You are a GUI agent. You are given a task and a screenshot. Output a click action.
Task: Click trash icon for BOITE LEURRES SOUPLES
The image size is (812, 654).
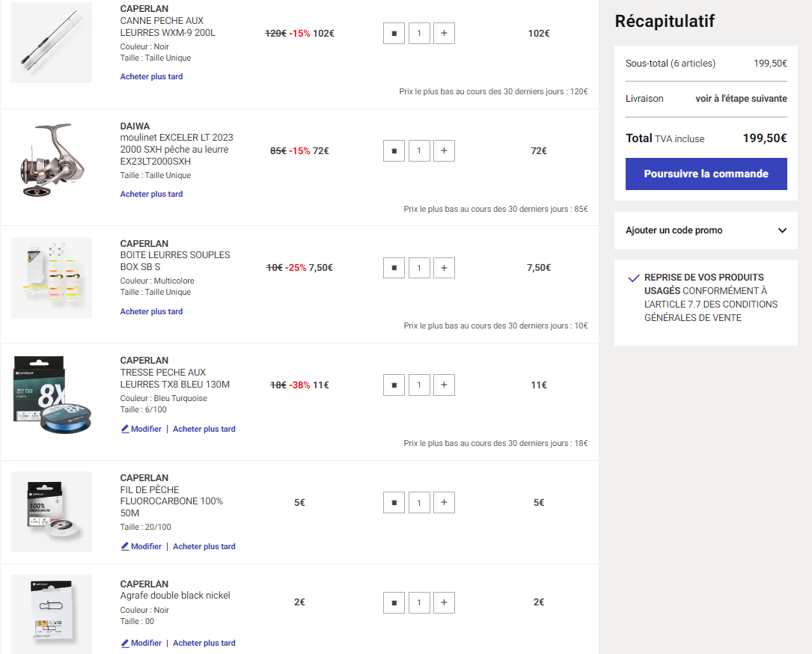[394, 268]
